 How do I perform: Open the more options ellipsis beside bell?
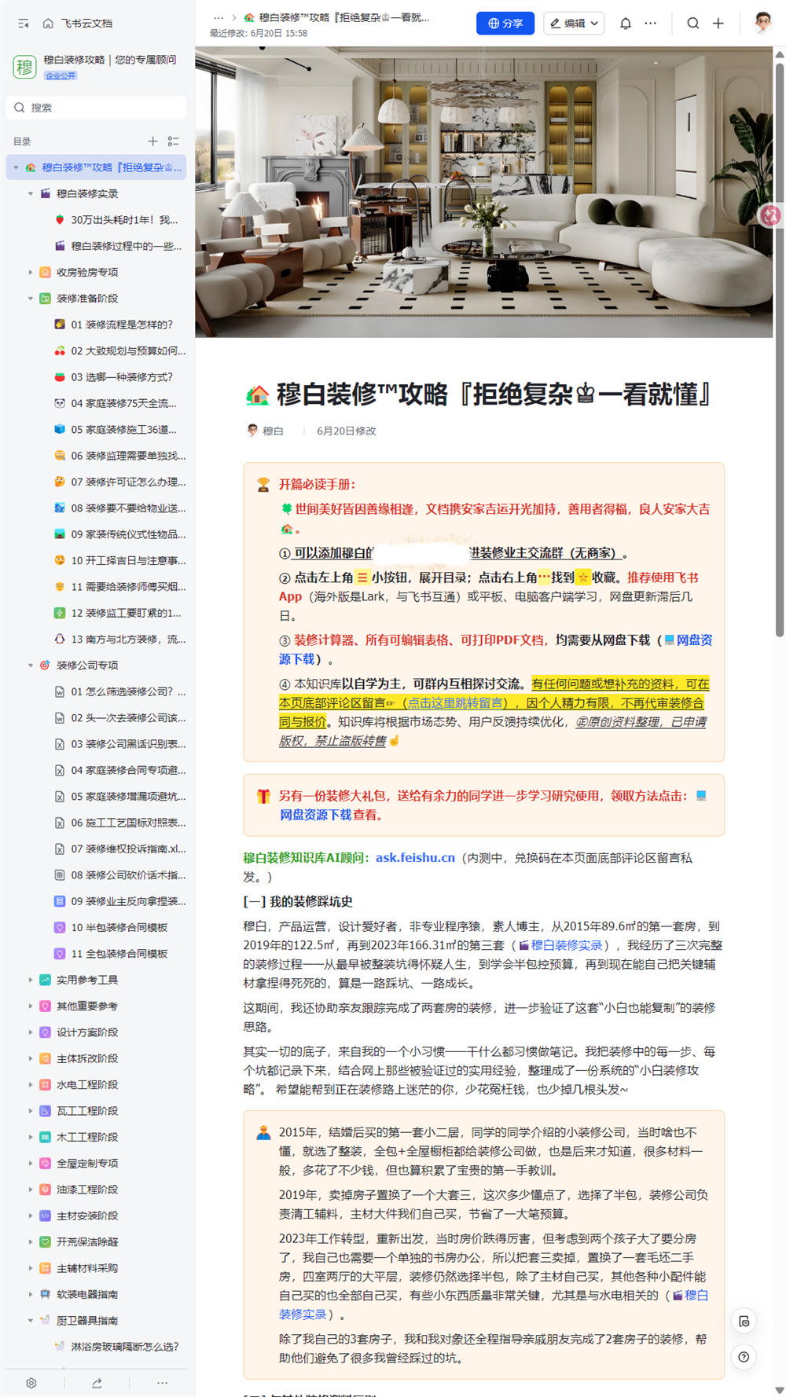point(651,24)
